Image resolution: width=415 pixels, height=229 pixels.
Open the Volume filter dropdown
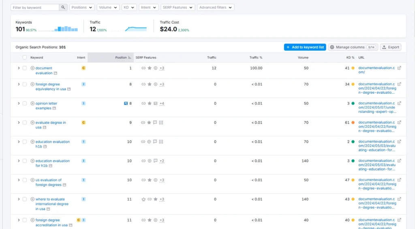pos(108,7)
